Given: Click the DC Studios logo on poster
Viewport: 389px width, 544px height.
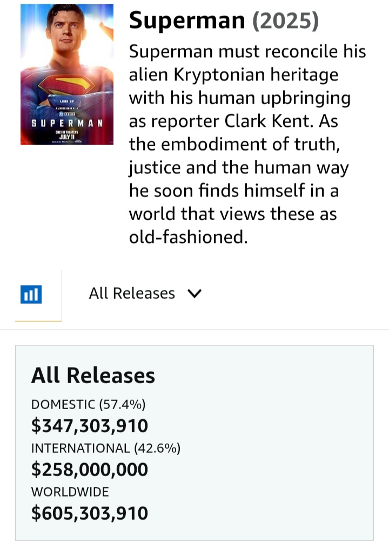Looking at the screenshot, I should [x=66, y=114].
